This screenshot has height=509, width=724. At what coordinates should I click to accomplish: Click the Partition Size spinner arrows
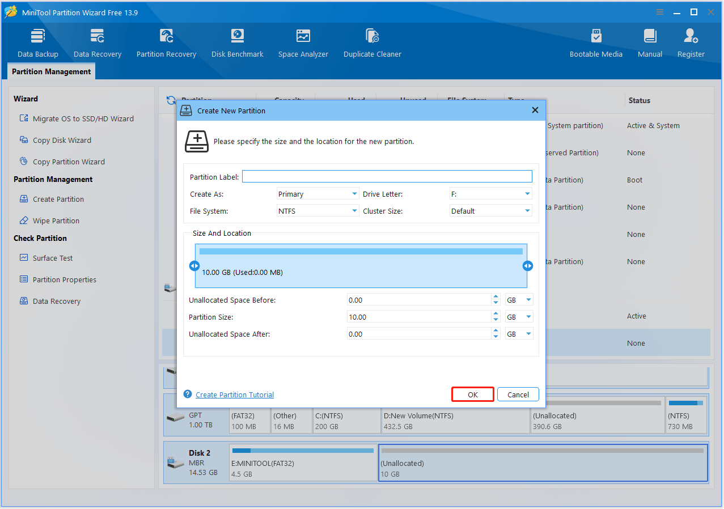coord(496,317)
